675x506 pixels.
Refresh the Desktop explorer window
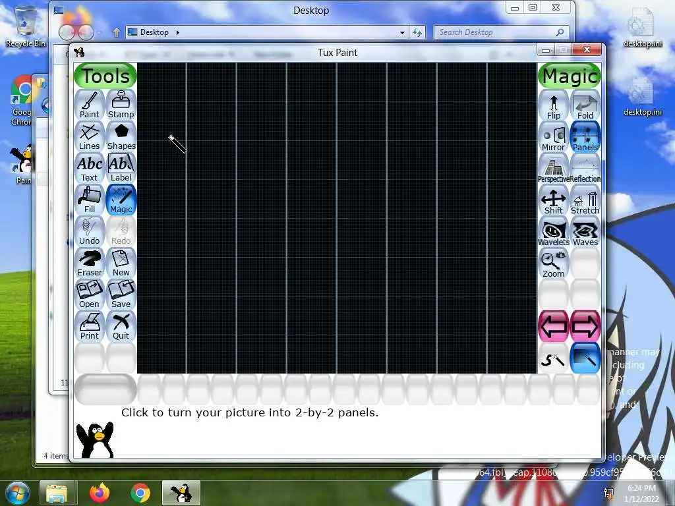(x=417, y=32)
